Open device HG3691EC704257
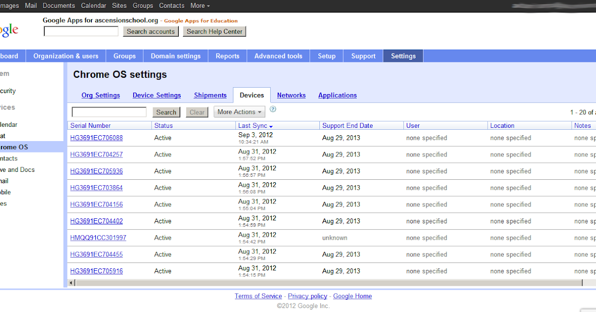Image resolution: width=596 pixels, height=312 pixels. [96, 155]
